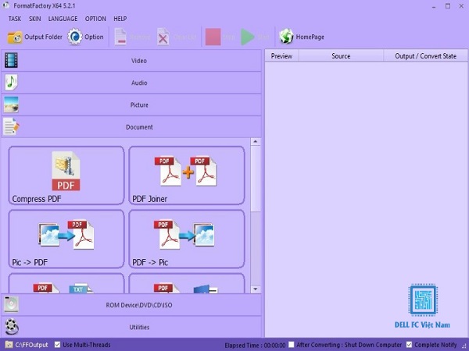Open the LANGUAGE menu
The width and height of the screenshot is (469, 351).
pos(63,19)
